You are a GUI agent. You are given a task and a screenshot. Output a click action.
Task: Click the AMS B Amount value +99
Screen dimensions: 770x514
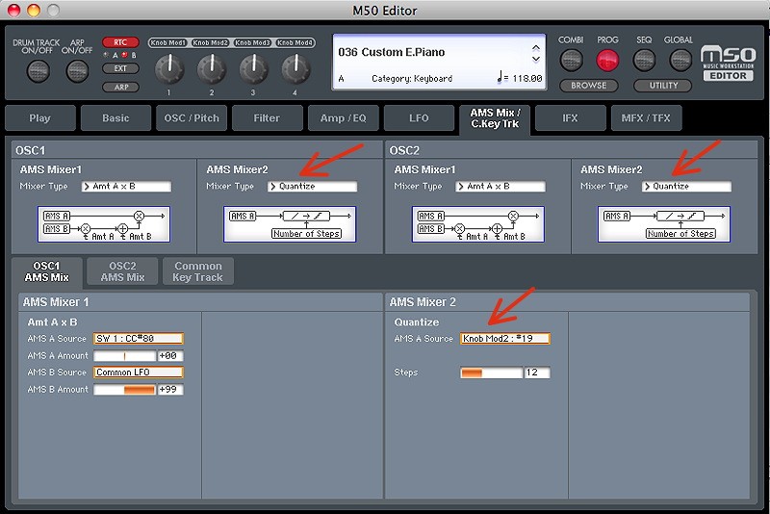(x=170, y=390)
